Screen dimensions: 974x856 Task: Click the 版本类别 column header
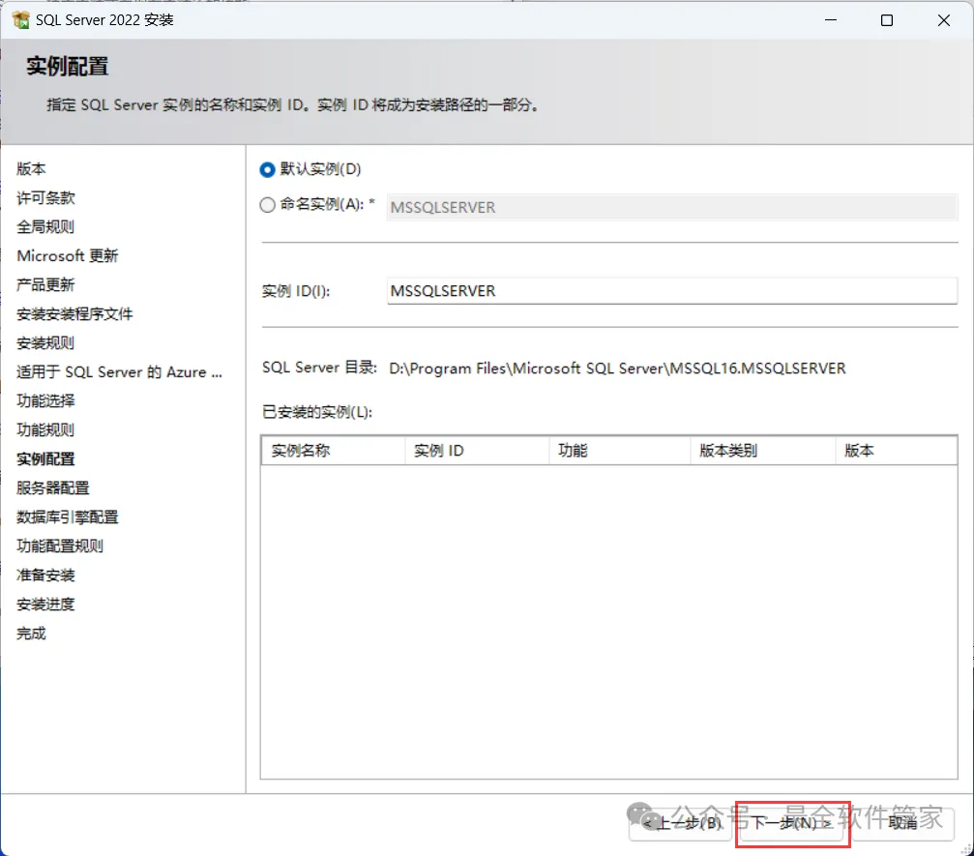tap(763, 451)
